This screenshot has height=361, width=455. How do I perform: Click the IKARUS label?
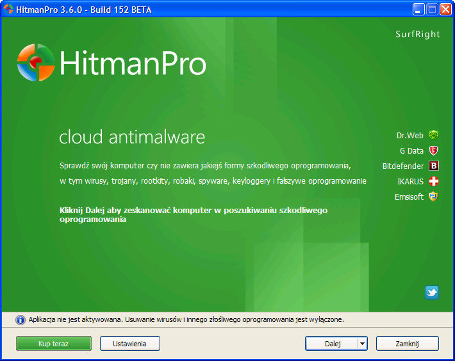point(410,182)
